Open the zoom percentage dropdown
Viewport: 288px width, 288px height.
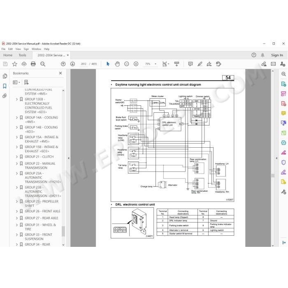pos(156,64)
